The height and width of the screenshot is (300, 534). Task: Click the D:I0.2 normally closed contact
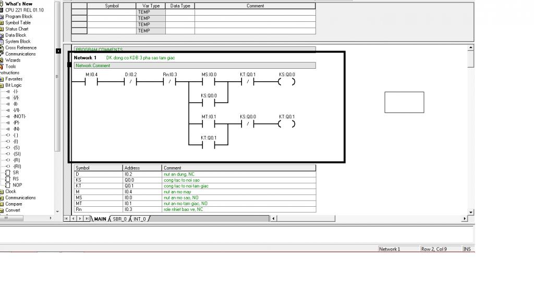(x=130, y=82)
